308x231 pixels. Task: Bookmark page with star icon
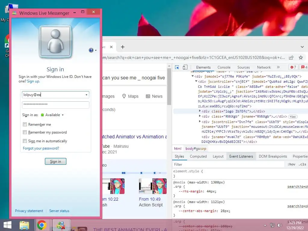[x=301, y=57]
